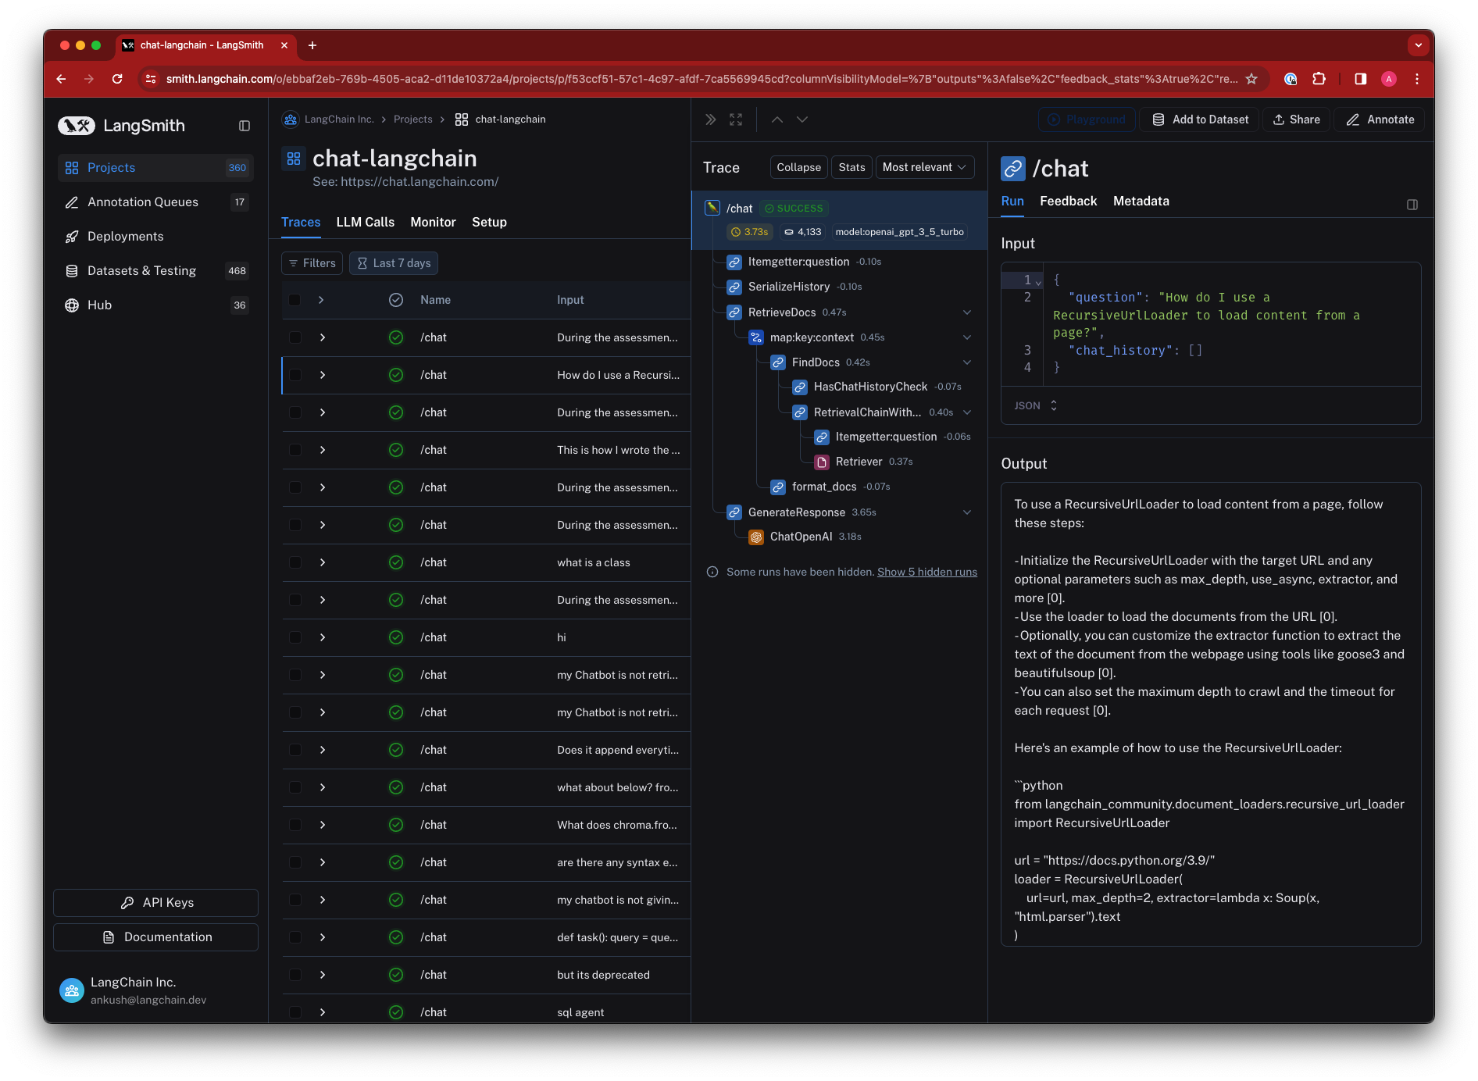This screenshot has width=1478, height=1081.
Task: Expand the 'sql agent' trace row
Action: [322, 1012]
